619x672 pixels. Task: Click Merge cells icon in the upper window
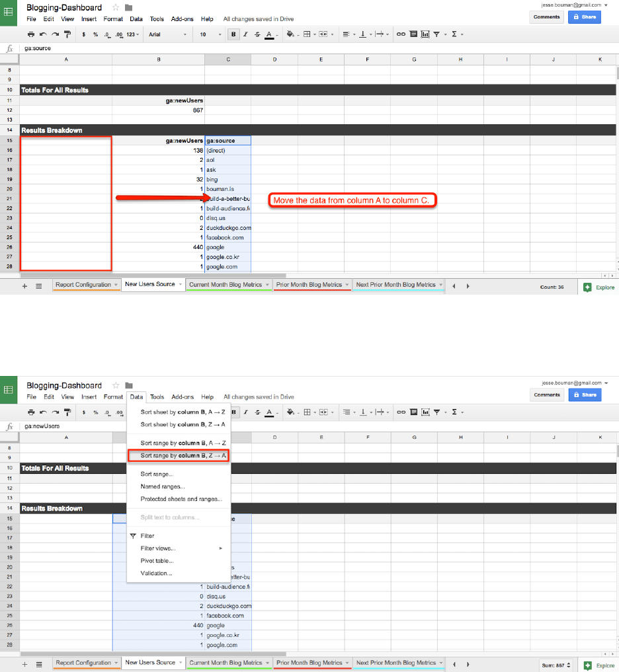point(323,34)
